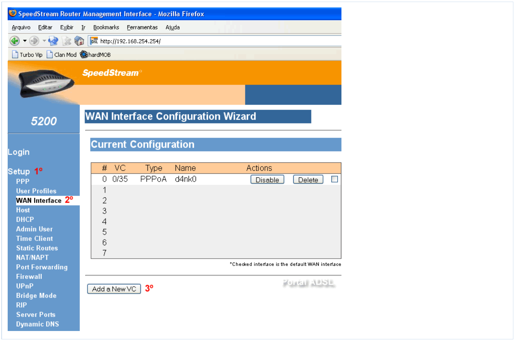515x349 pixels.
Task: Open the Editar menu
Action: pyautogui.click(x=45, y=27)
